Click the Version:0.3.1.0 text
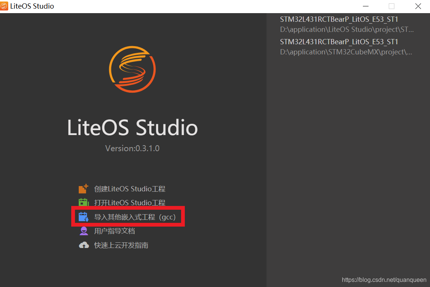Image resolution: width=430 pixels, height=287 pixels. pos(132,149)
